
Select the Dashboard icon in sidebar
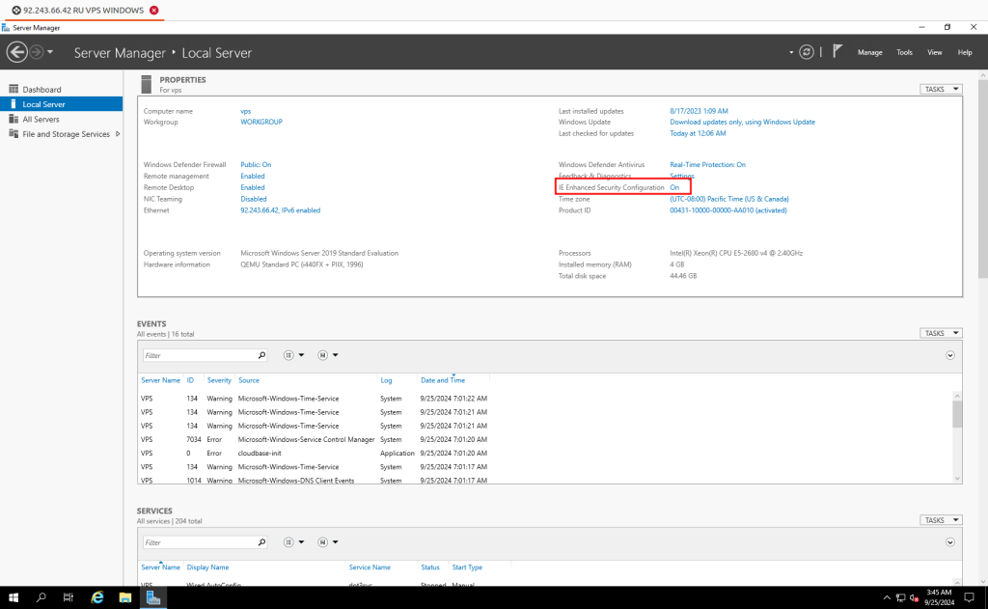(x=14, y=90)
